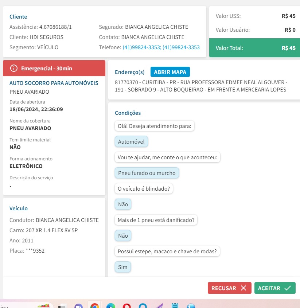
Task: Click the client name HDI SEGUROS
Action: 47,37
